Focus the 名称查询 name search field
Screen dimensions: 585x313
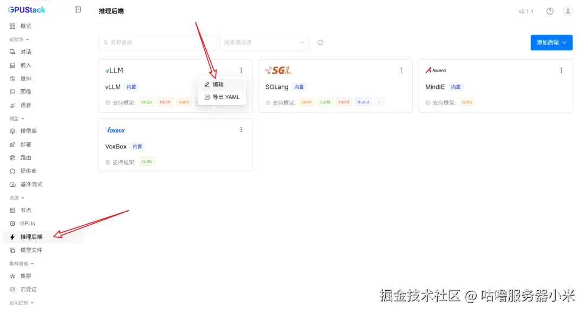click(x=157, y=43)
